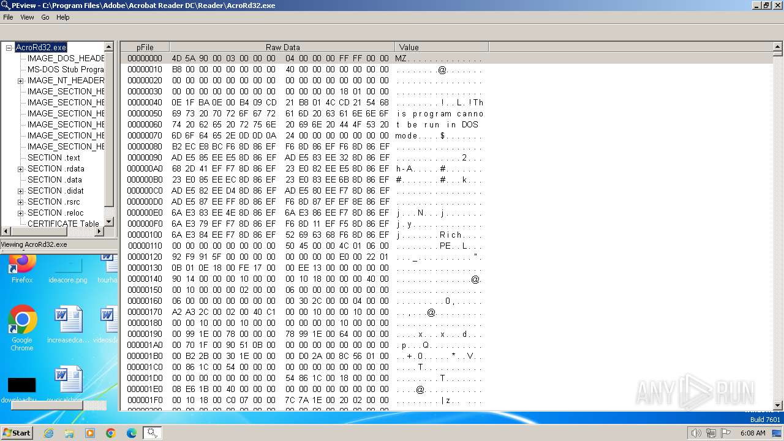Click the 6:08 AM taskbar clock
Viewport: 784px width, 441px height.
[753, 433]
